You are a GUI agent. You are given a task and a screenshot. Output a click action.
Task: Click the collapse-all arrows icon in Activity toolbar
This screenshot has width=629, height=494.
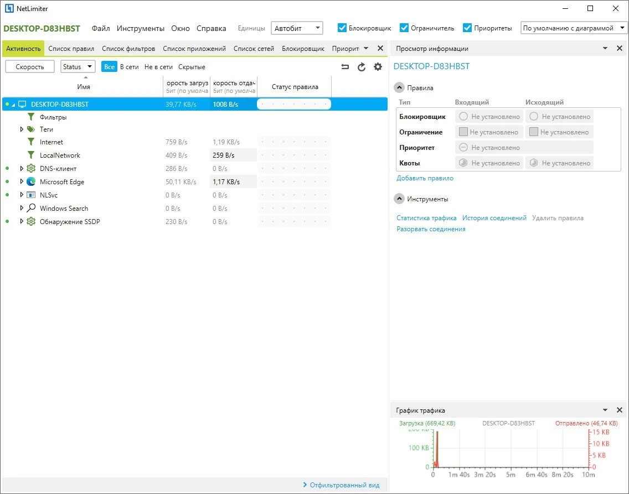(x=345, y=67)
